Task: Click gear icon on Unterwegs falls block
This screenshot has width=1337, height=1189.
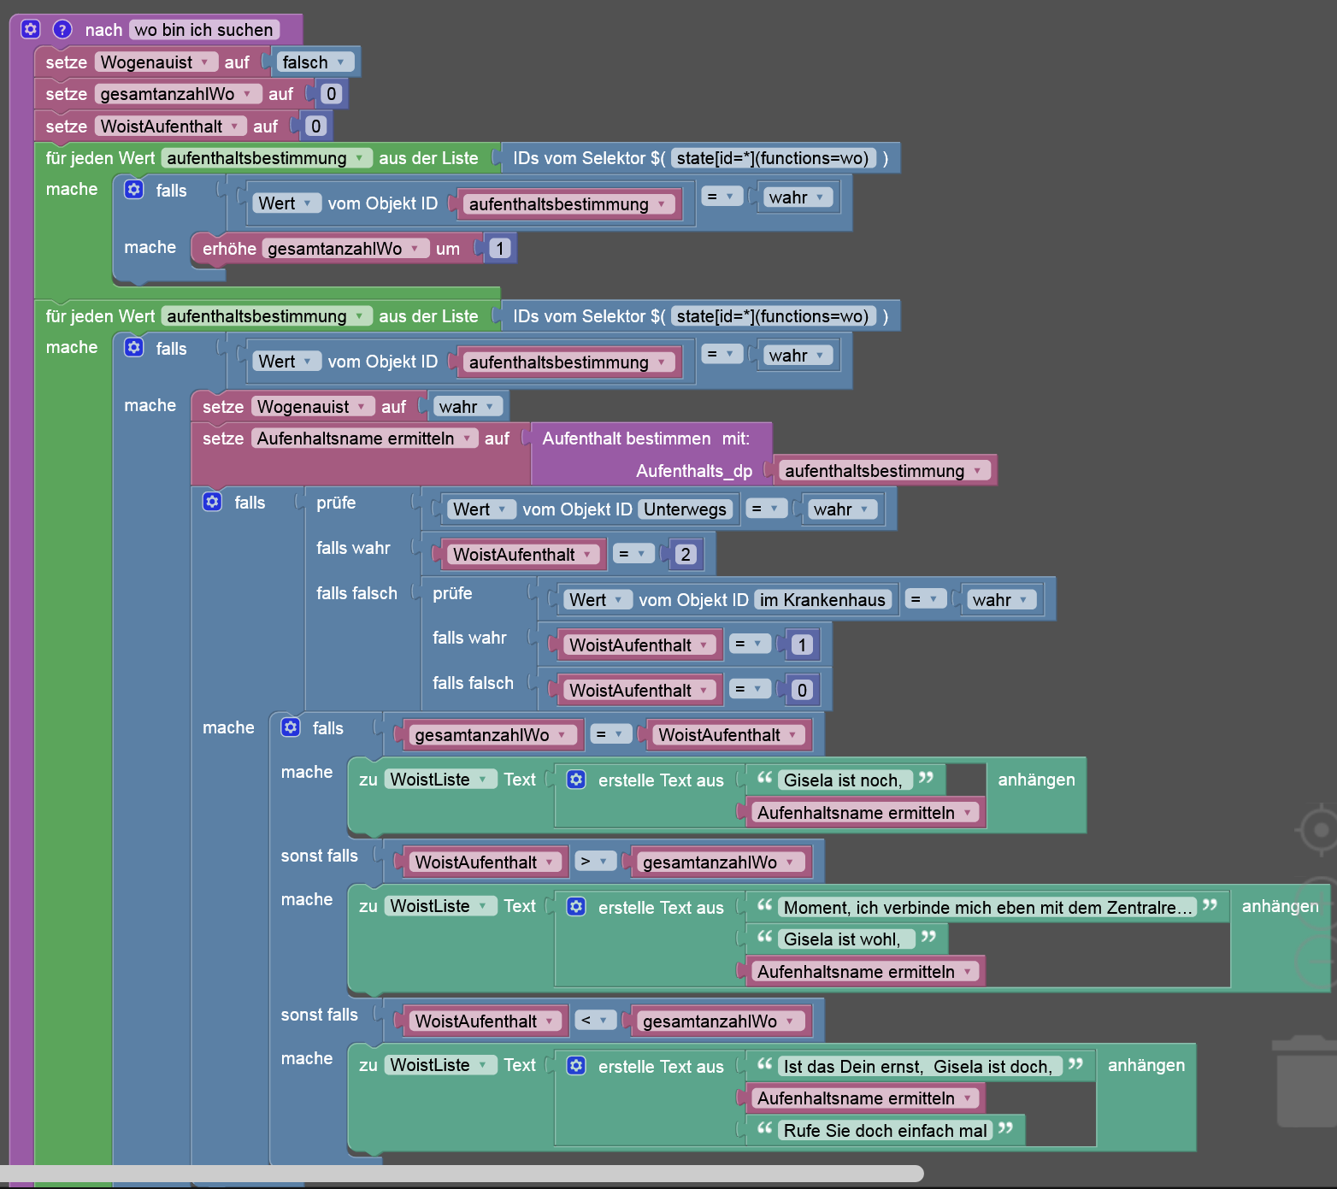Action: (x=213, y=501)
